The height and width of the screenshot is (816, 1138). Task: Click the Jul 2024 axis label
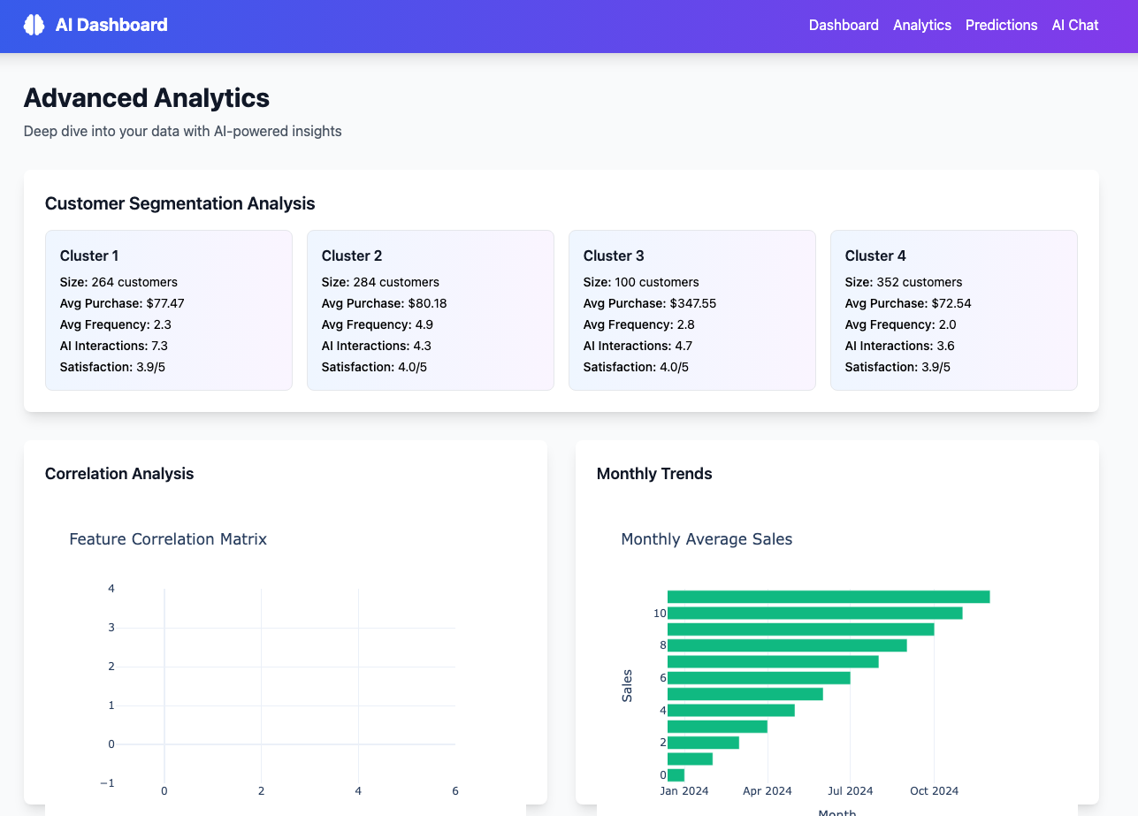click(850, 790)
